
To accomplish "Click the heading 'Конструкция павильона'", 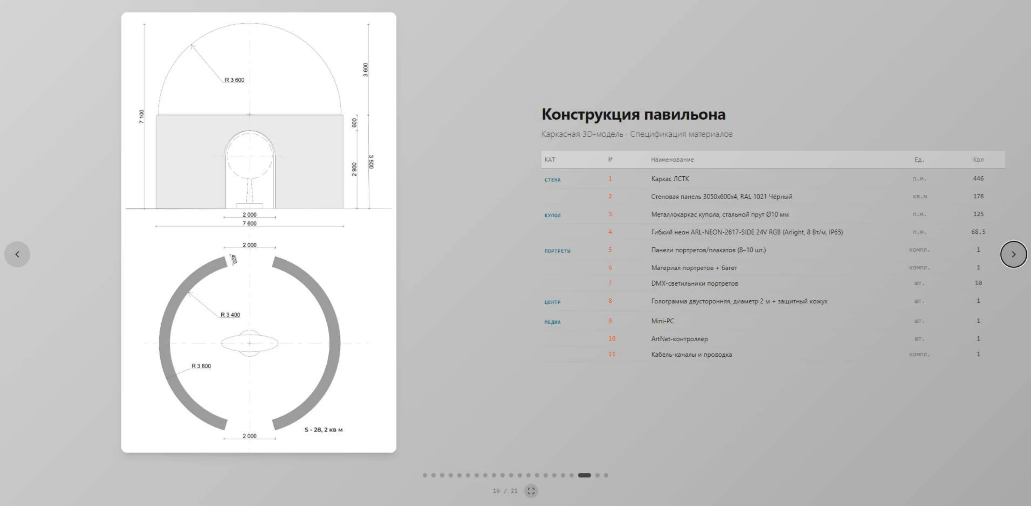I will tap(633, 115).
